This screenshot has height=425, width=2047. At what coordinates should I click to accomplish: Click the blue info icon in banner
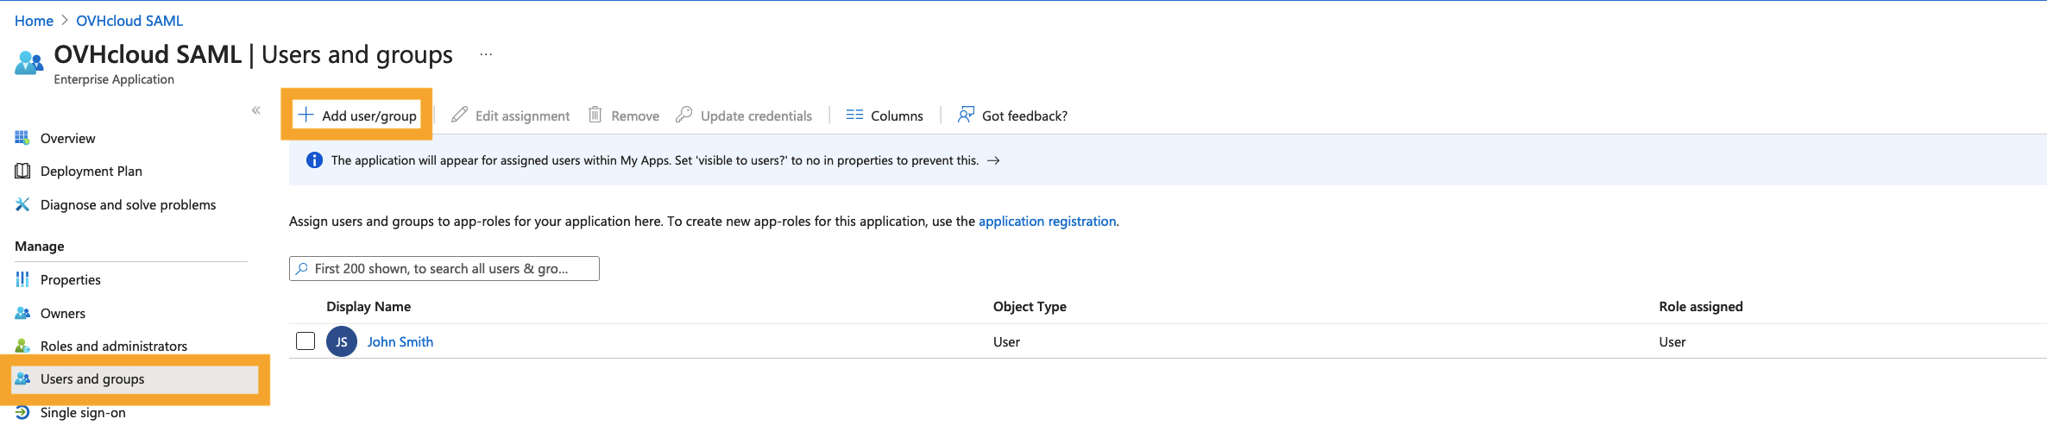pos(314,160)
